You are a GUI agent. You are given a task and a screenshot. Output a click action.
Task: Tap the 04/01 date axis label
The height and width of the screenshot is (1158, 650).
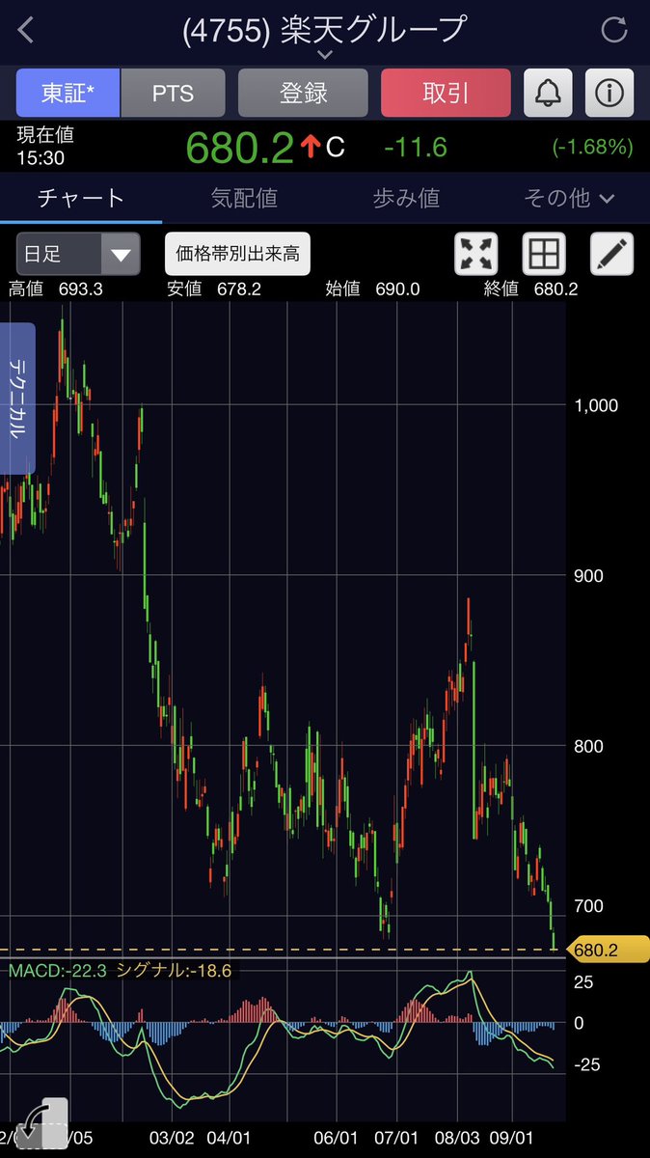[229, 1138]
